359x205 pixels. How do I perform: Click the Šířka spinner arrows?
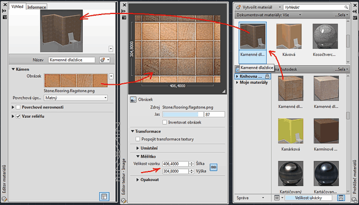(192, 164)
